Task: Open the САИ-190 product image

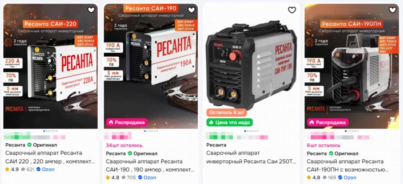Action: tap(151, 66)
